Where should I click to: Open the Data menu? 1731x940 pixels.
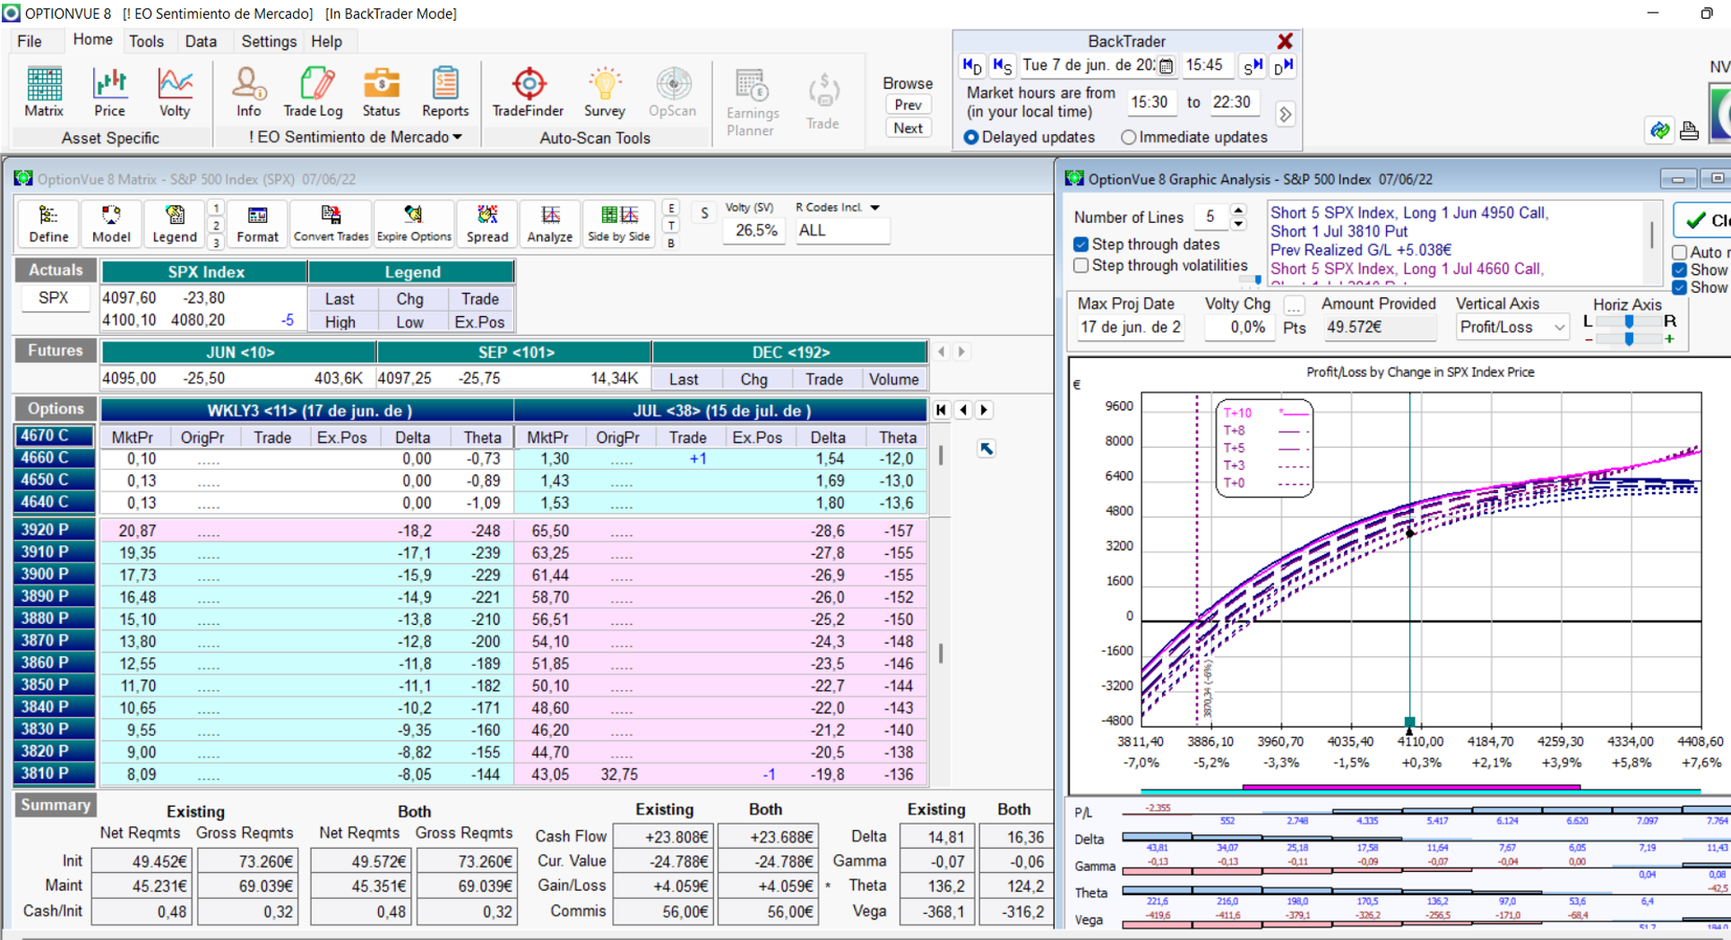201,41
